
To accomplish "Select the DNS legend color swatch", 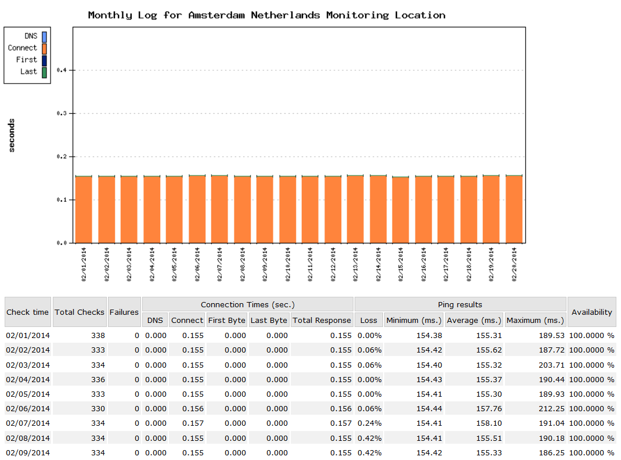I will point(44,35).
